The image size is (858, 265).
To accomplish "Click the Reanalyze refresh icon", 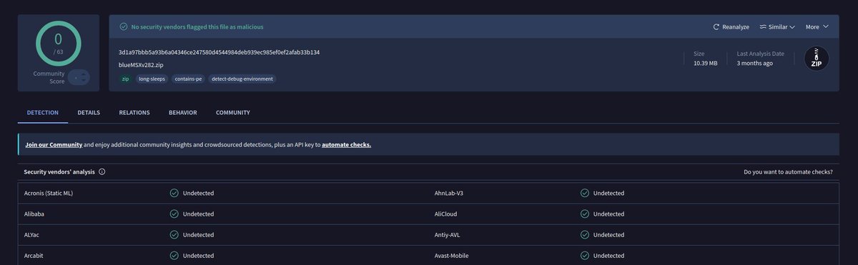I will (x=716, y=27).
